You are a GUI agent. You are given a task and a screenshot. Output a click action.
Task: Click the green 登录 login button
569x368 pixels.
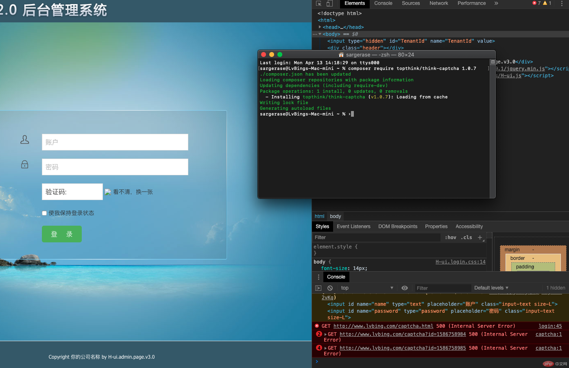coord(62,234)
